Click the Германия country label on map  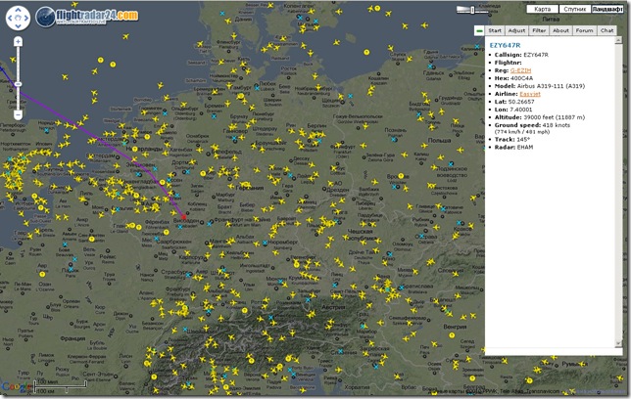tap(250, 188)
